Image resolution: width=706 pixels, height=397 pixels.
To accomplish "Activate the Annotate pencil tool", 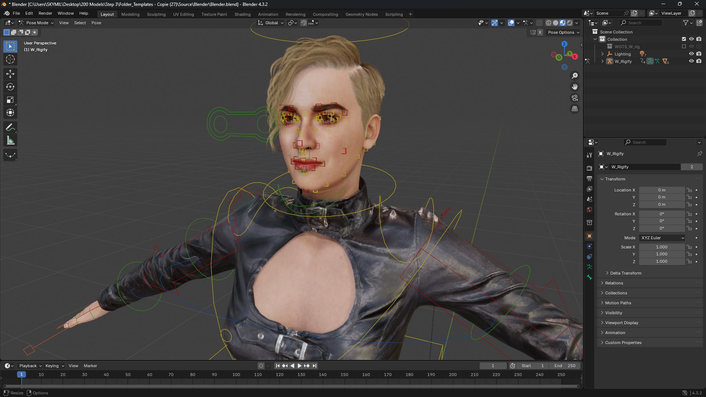I will (10, 128).
